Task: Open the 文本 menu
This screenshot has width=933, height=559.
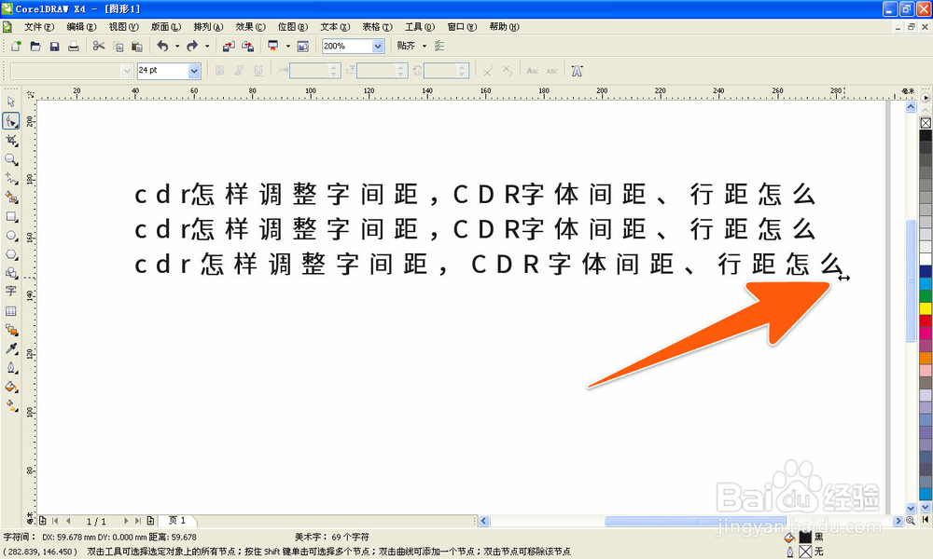Action: (334, 27)
